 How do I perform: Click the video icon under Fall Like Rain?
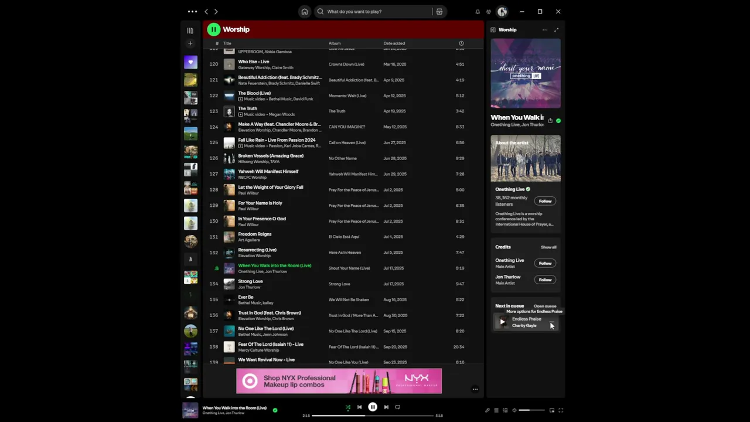pyautogui.click(x=240, y=146)
